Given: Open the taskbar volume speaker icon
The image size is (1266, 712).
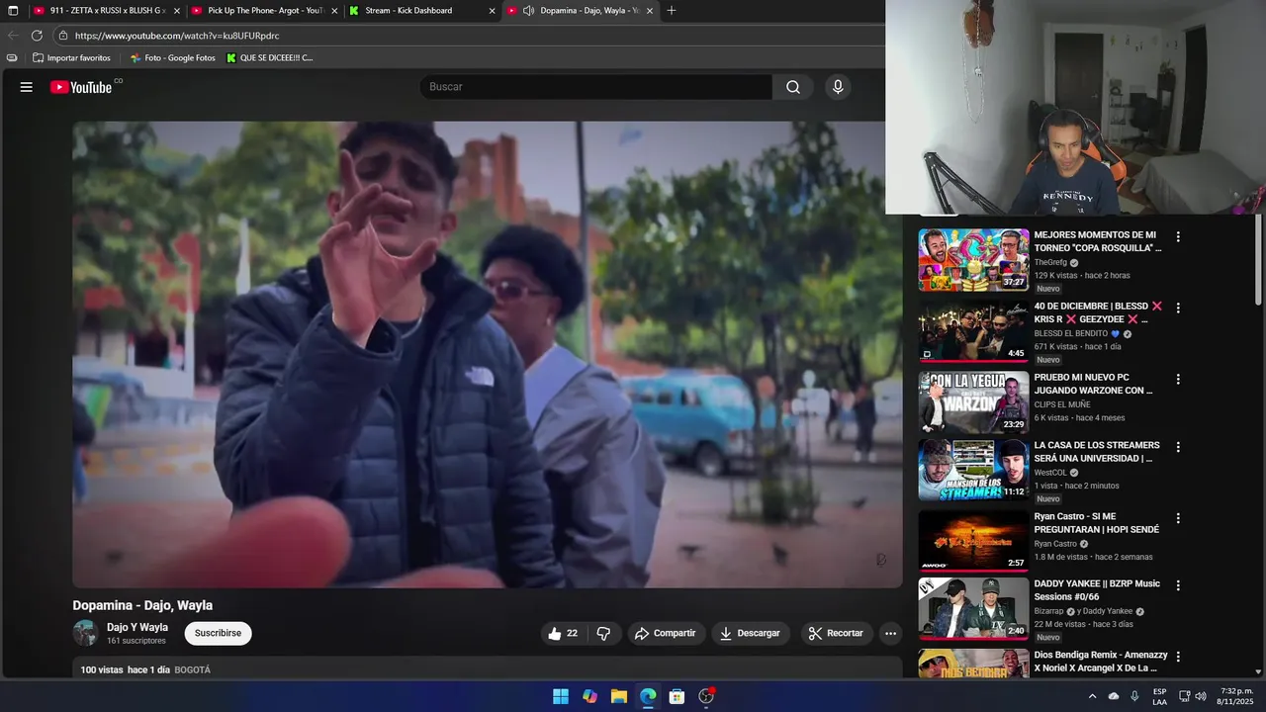Looking at the screenshot, I should click(1201, 696).
